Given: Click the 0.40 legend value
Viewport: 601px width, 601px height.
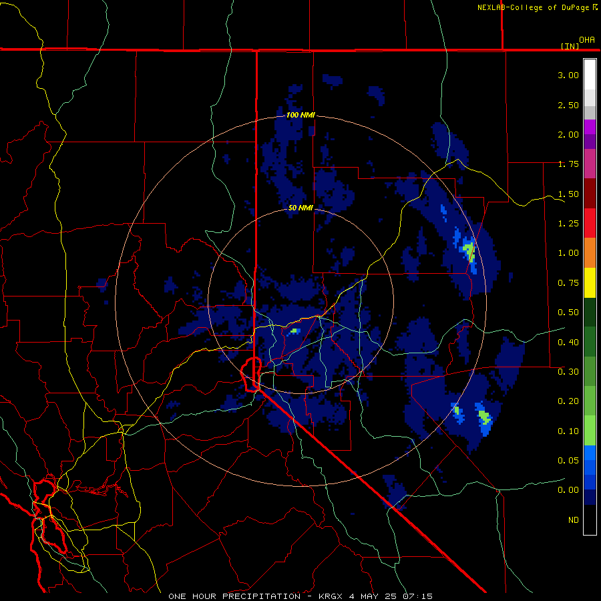Looking at the screenshot, I should (x=568, y=342).
